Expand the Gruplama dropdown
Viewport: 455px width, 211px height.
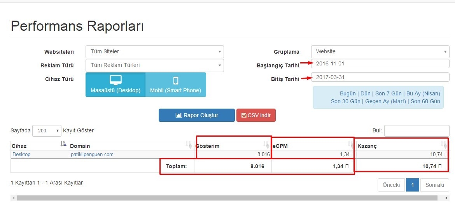[x=380, y=52]
